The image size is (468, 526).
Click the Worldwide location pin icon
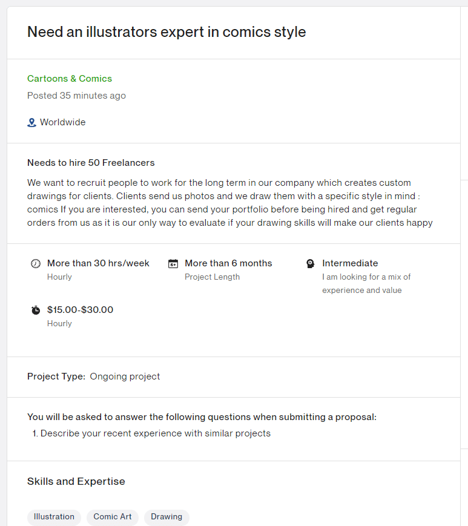[x=31, y=122]
